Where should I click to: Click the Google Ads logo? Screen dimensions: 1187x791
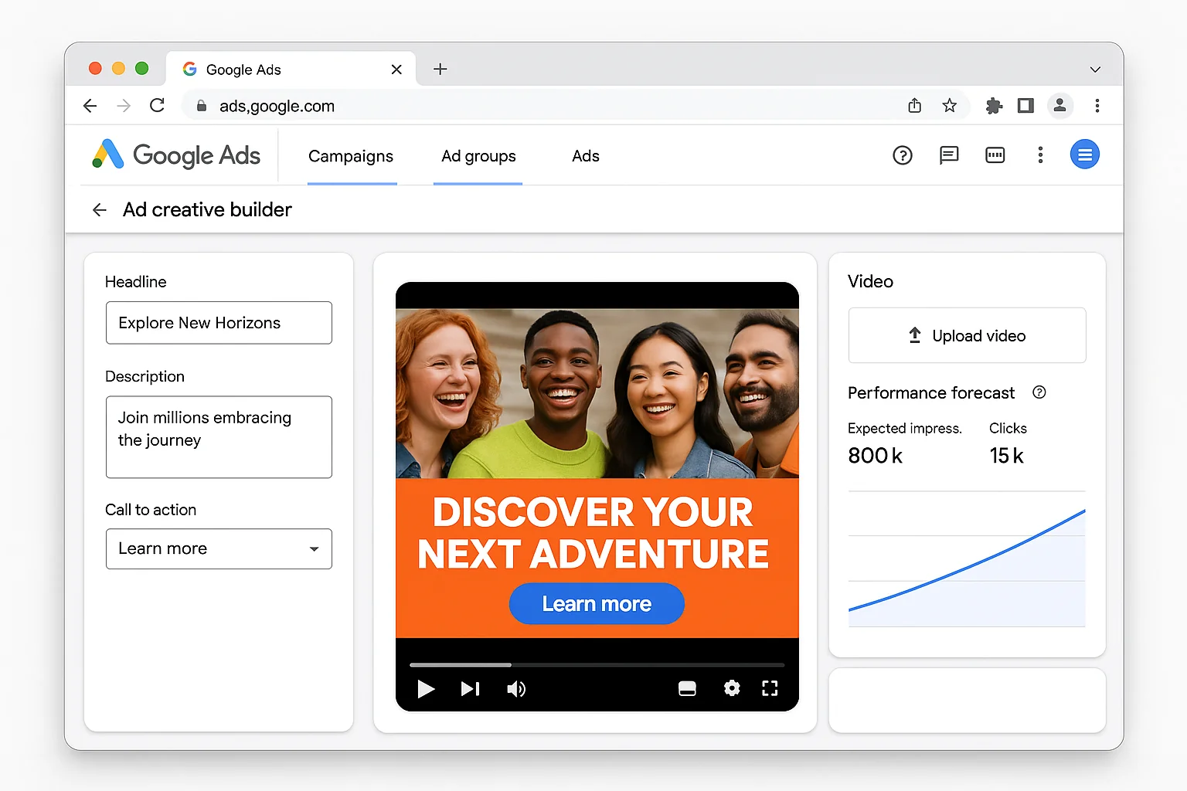pos(176,155)
